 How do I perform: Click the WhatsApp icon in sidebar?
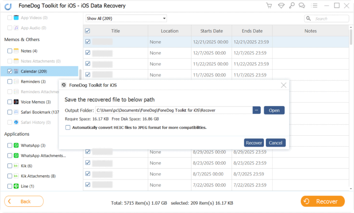coord(16,145)
